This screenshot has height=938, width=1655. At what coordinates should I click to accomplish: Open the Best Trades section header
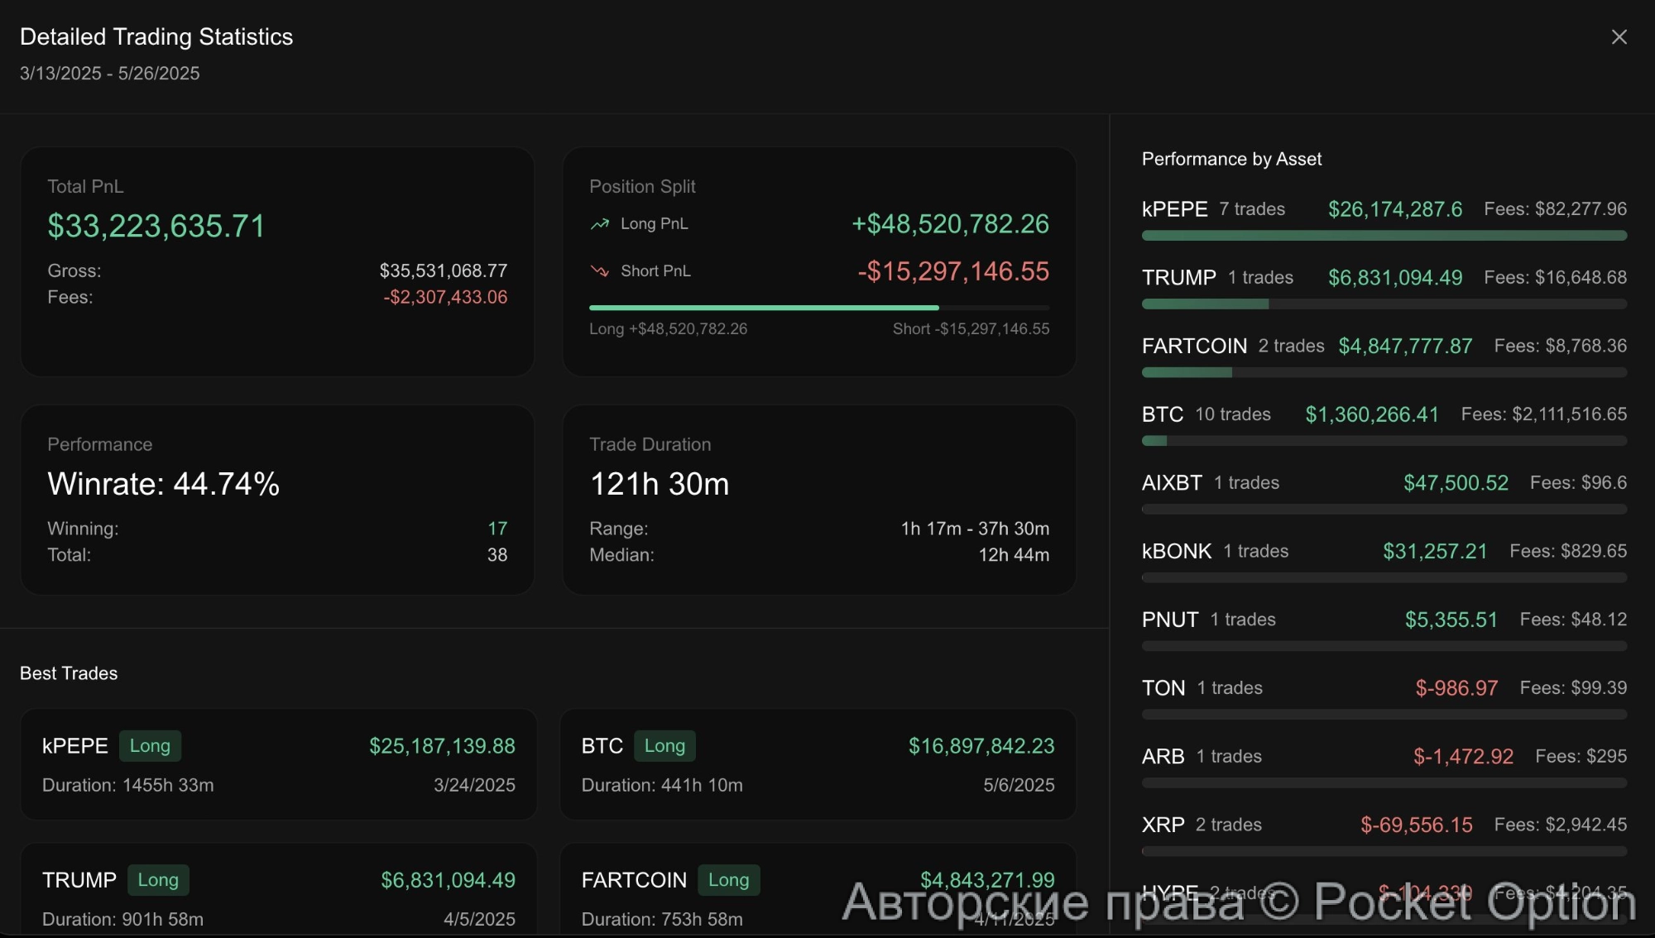(69, 673)
